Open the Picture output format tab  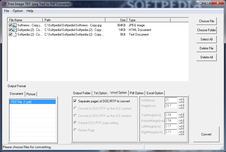[31, 94]
